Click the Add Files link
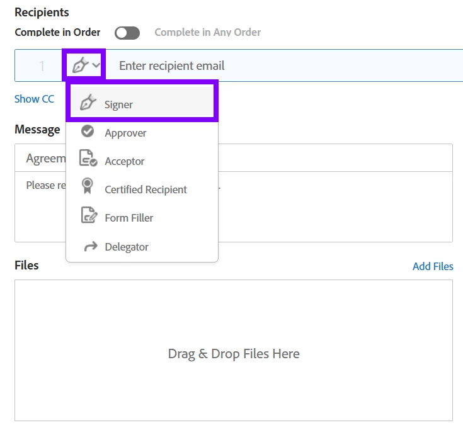Viewport: 463px width, 430px height. click(x=433, y=266)
